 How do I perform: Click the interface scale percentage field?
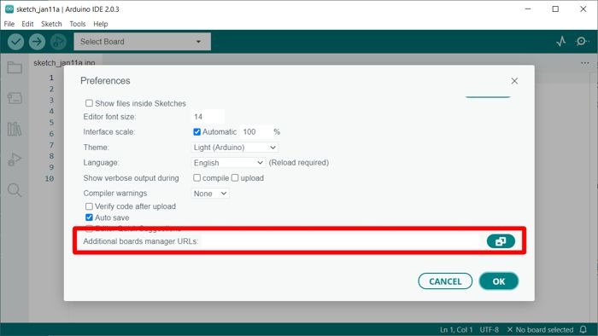pos(256,131)
